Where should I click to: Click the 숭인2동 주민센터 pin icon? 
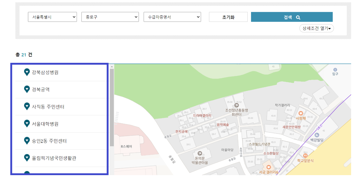tap(27, 141)
